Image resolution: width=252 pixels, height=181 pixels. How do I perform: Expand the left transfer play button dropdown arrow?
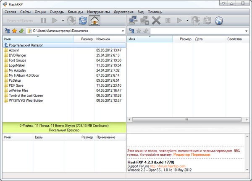click(x=63, y=20)
